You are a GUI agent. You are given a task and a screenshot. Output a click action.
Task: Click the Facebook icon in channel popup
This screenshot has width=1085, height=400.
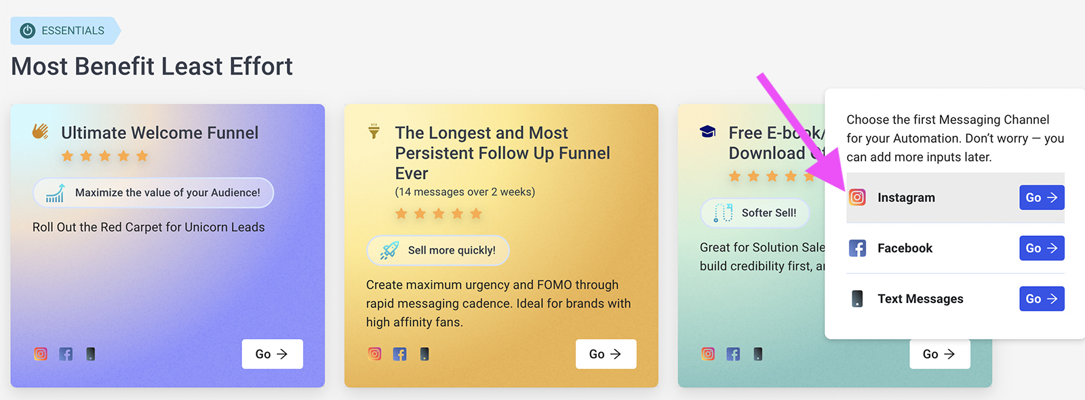tap(857, 248)
